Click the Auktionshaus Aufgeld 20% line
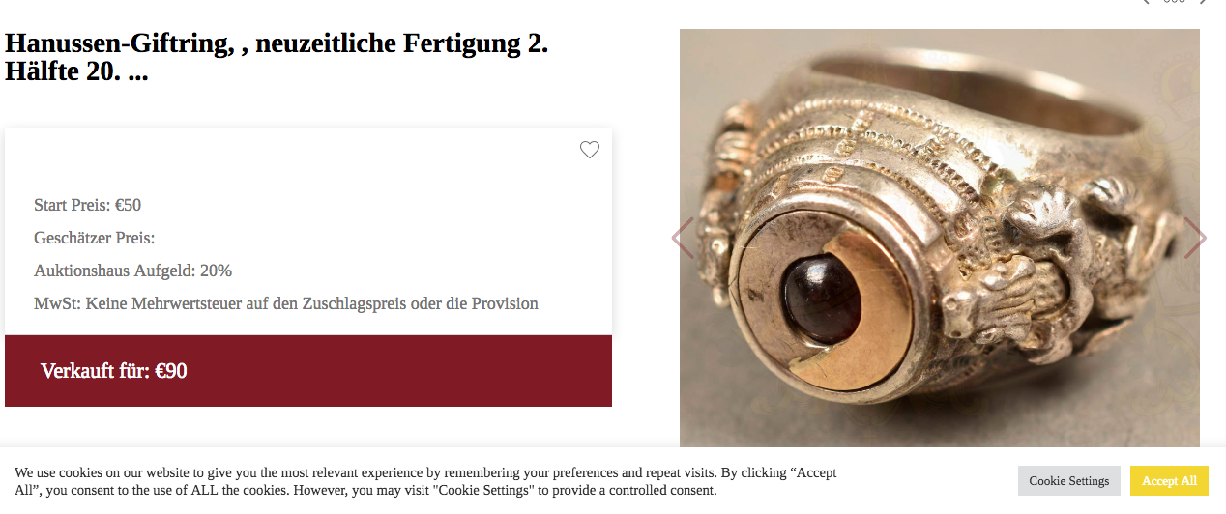The image size is (1226, 514). click(x=133, y=271)
